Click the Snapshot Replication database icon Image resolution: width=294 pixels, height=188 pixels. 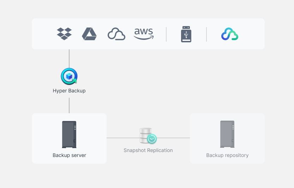[148, 136]
